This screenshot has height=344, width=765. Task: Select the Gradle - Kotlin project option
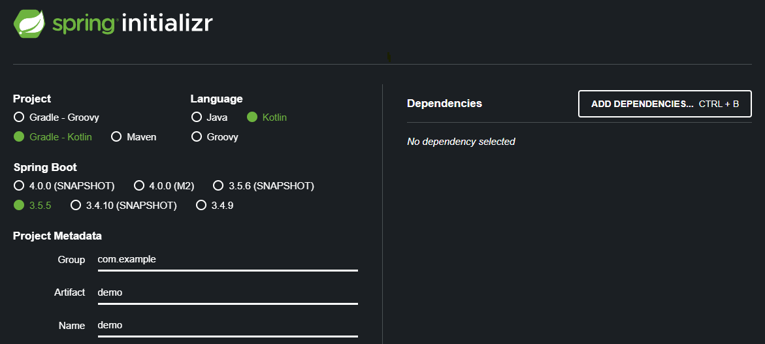pos(19,137)
